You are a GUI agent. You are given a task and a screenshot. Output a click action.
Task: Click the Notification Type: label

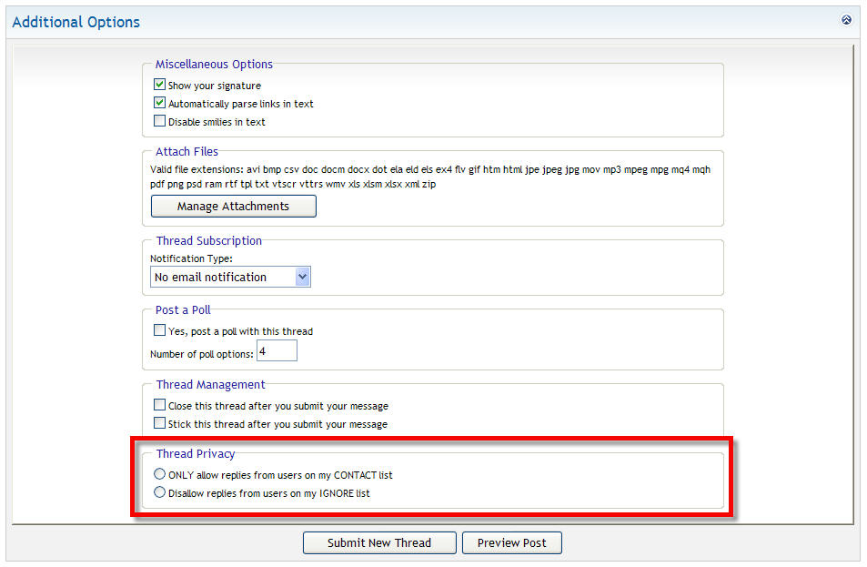[x=191, y=258]
